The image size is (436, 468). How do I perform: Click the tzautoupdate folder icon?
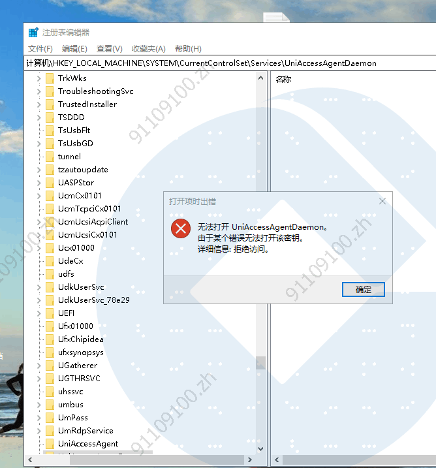coord(50,170)
